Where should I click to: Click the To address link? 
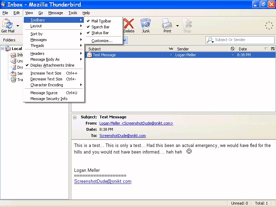(122, 136)
